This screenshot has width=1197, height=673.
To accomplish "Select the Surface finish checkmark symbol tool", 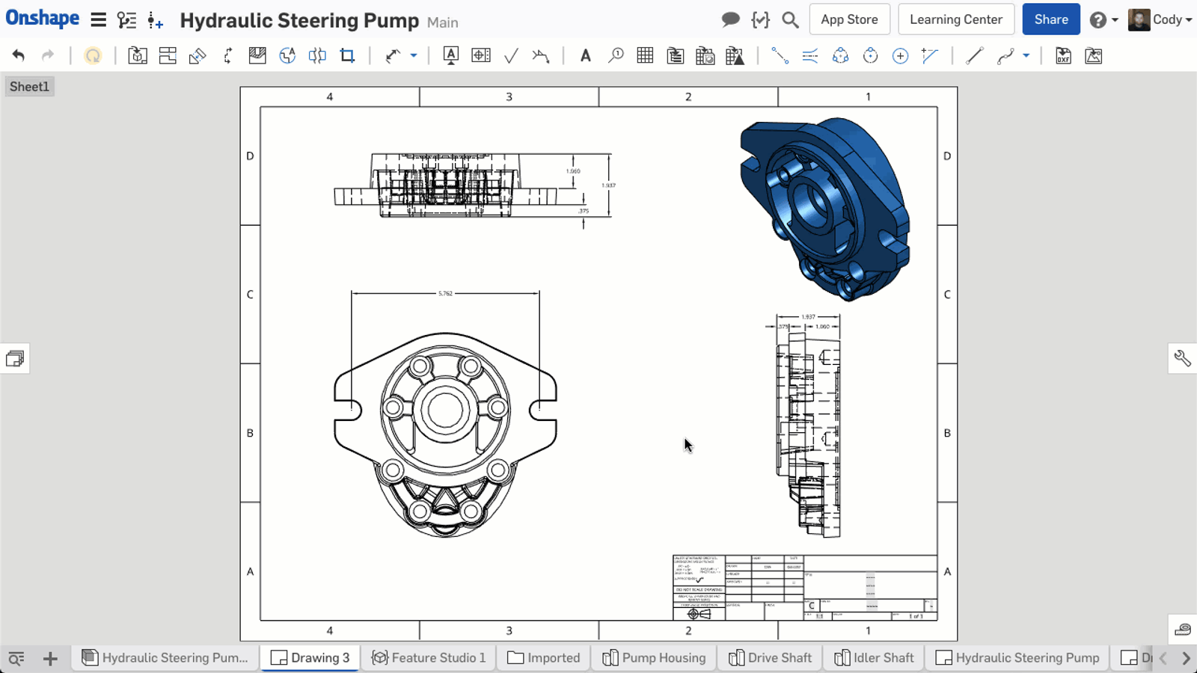I will tap(511, 55).
